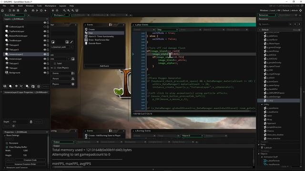This screenshot has height=171, width=305.
Task: Click the Debug (bug) toolbar icon
Action: pos(33,10)
